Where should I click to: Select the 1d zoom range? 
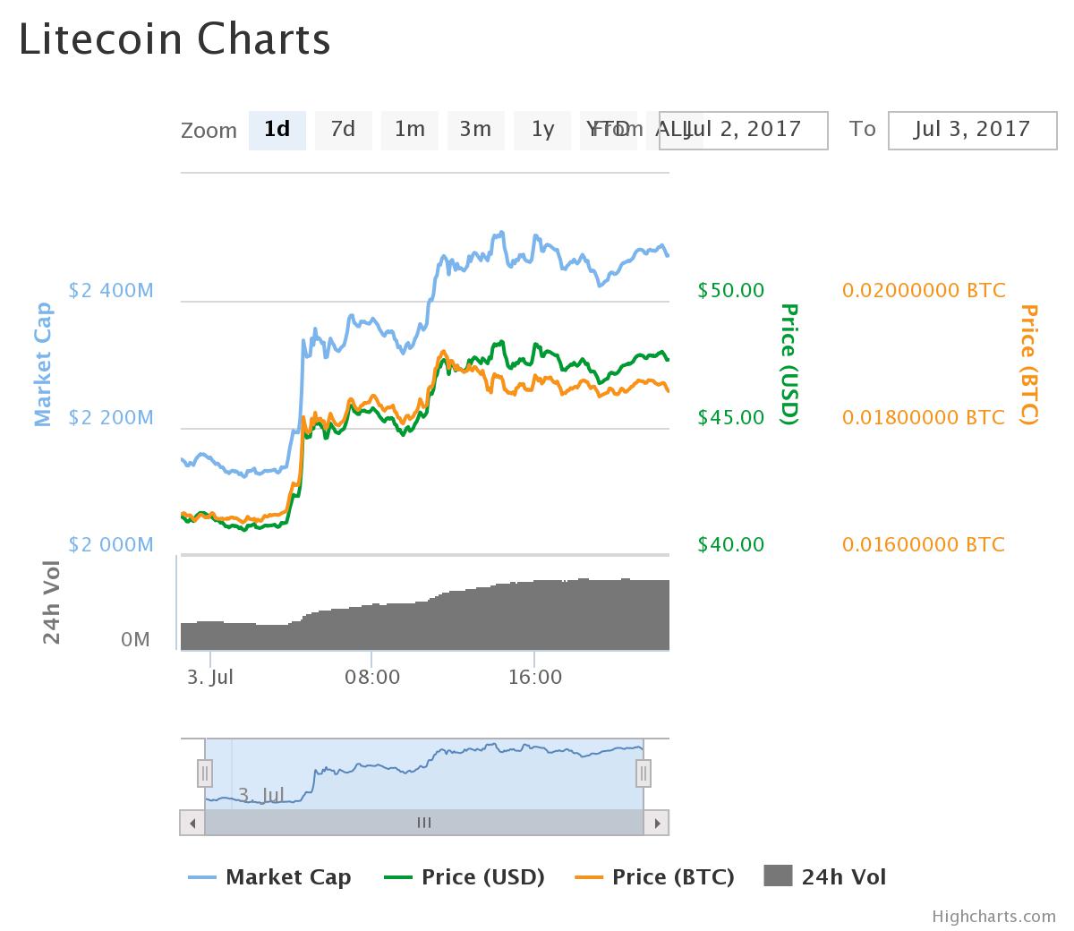click(277, 130)
